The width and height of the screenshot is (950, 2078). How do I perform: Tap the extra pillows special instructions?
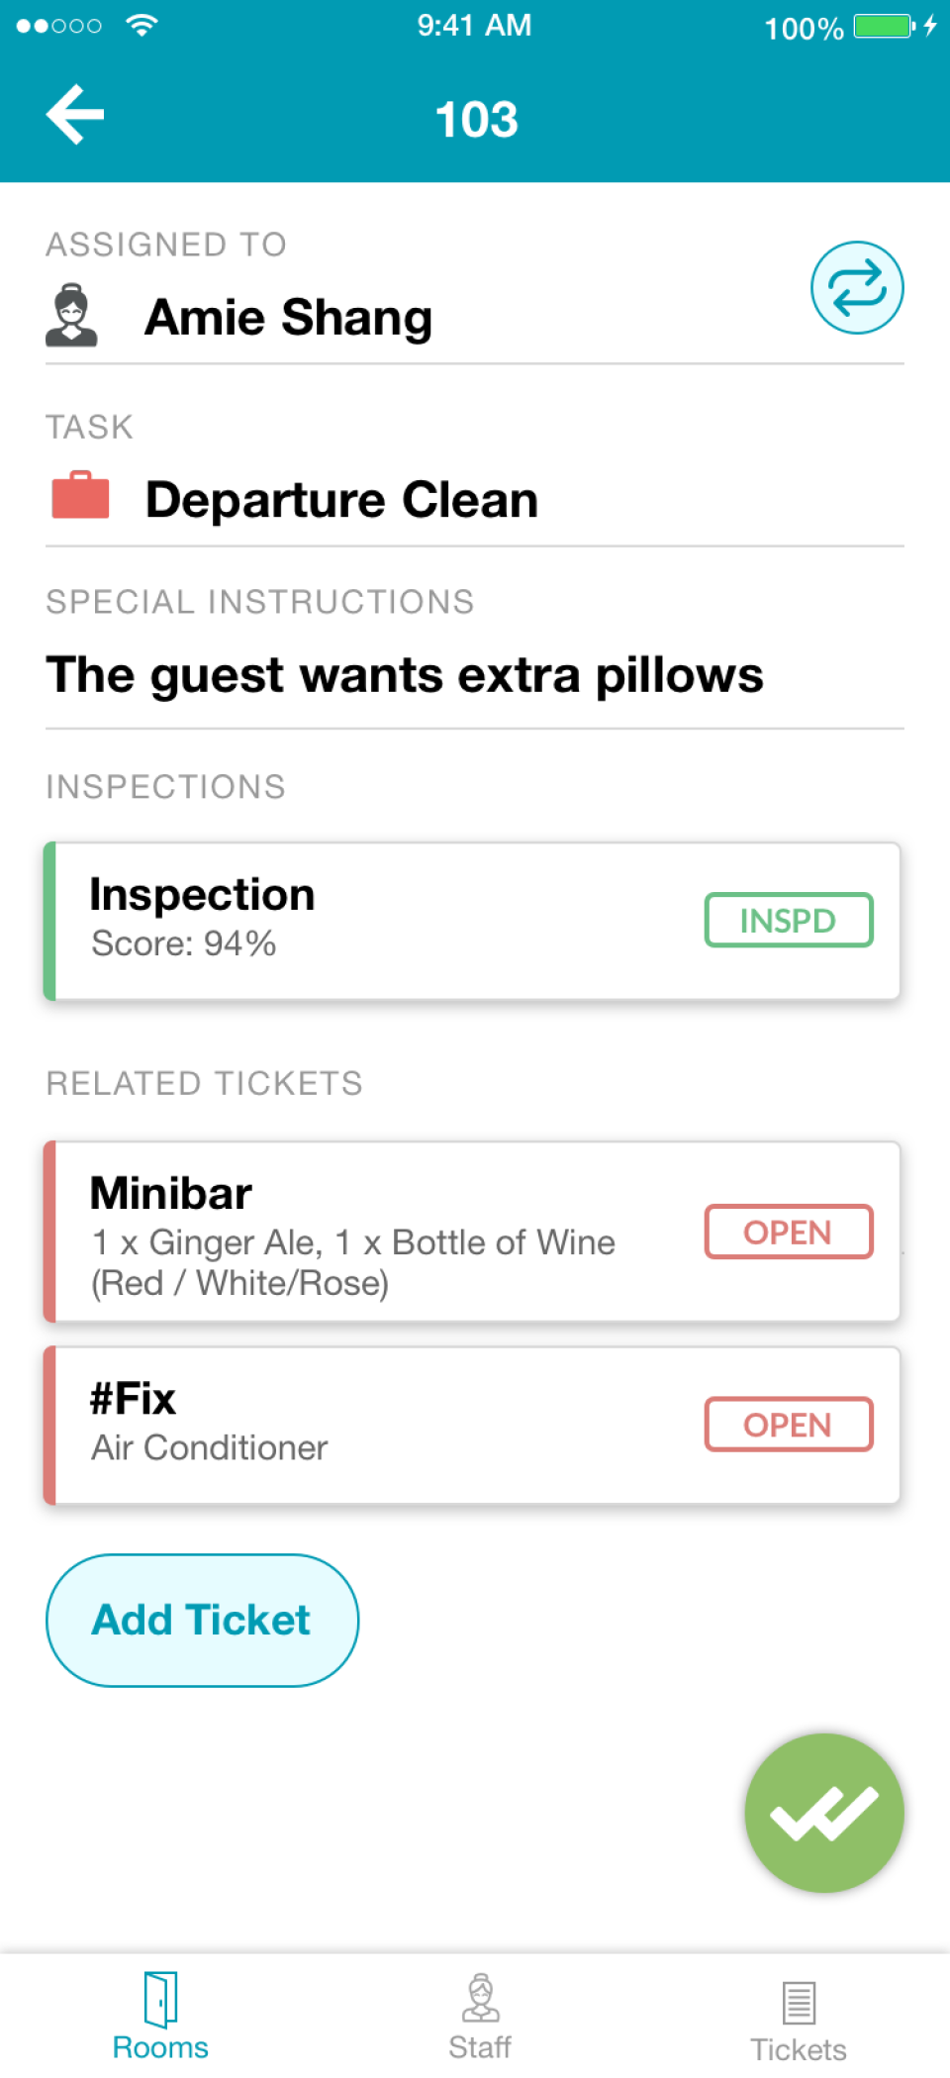tap(405, 675)
